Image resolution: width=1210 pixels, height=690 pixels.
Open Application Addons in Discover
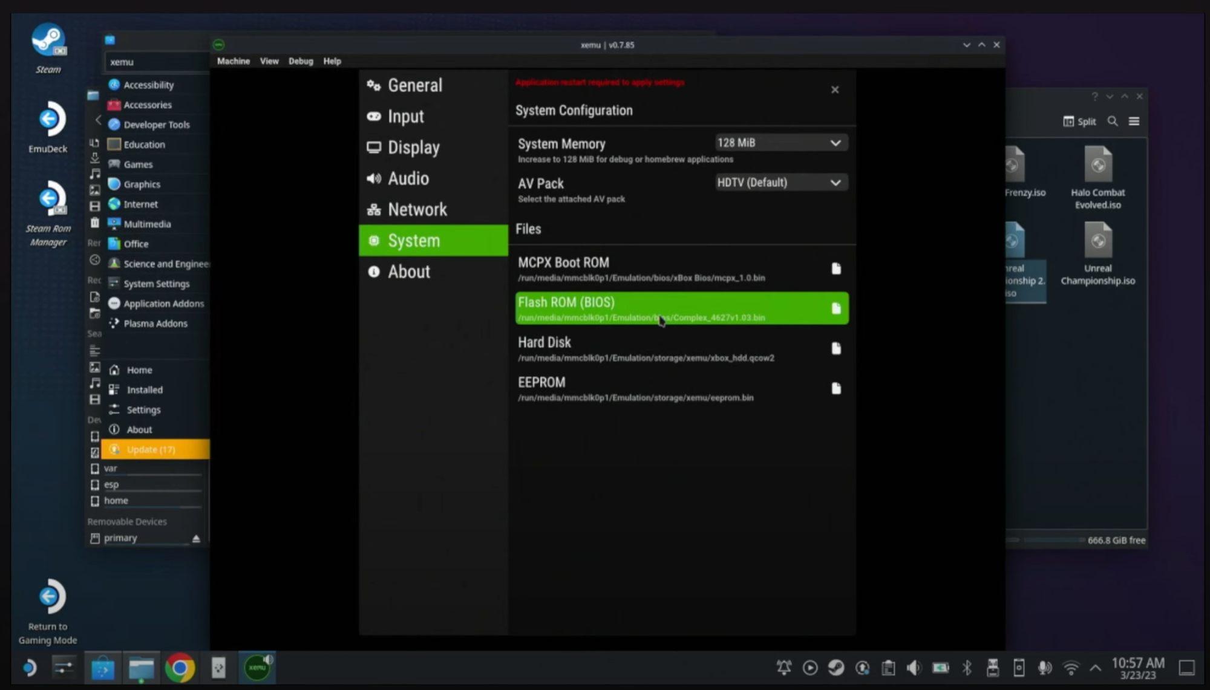tap(156, 304)
